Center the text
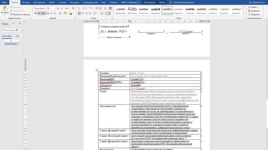The width and height of the screenshot is (268, 150). (x=83, y=13)
